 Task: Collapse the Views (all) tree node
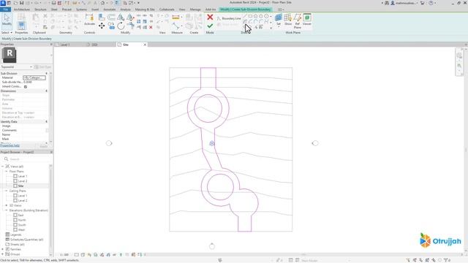[x=3, y=167]
